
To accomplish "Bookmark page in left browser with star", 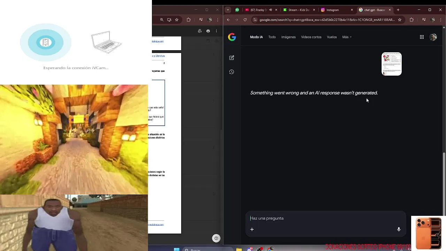I will (177, 20).
